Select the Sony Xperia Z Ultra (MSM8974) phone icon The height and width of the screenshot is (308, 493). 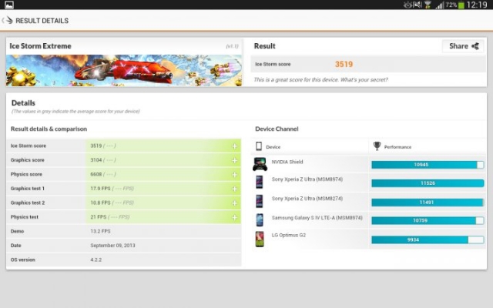click(260, 182)
